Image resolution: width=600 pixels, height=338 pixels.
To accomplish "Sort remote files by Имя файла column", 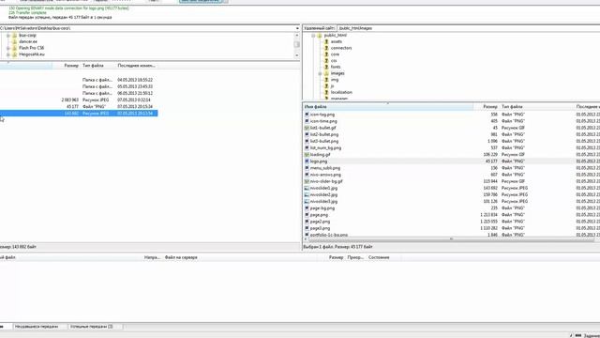I will (x=388, y=106).
